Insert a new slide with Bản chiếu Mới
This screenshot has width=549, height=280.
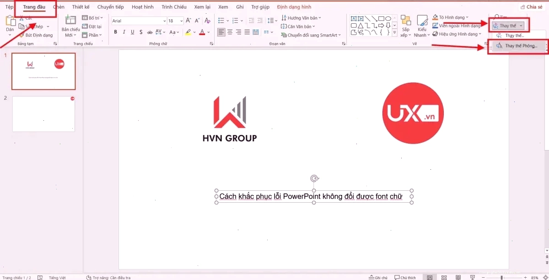[70, 26]
